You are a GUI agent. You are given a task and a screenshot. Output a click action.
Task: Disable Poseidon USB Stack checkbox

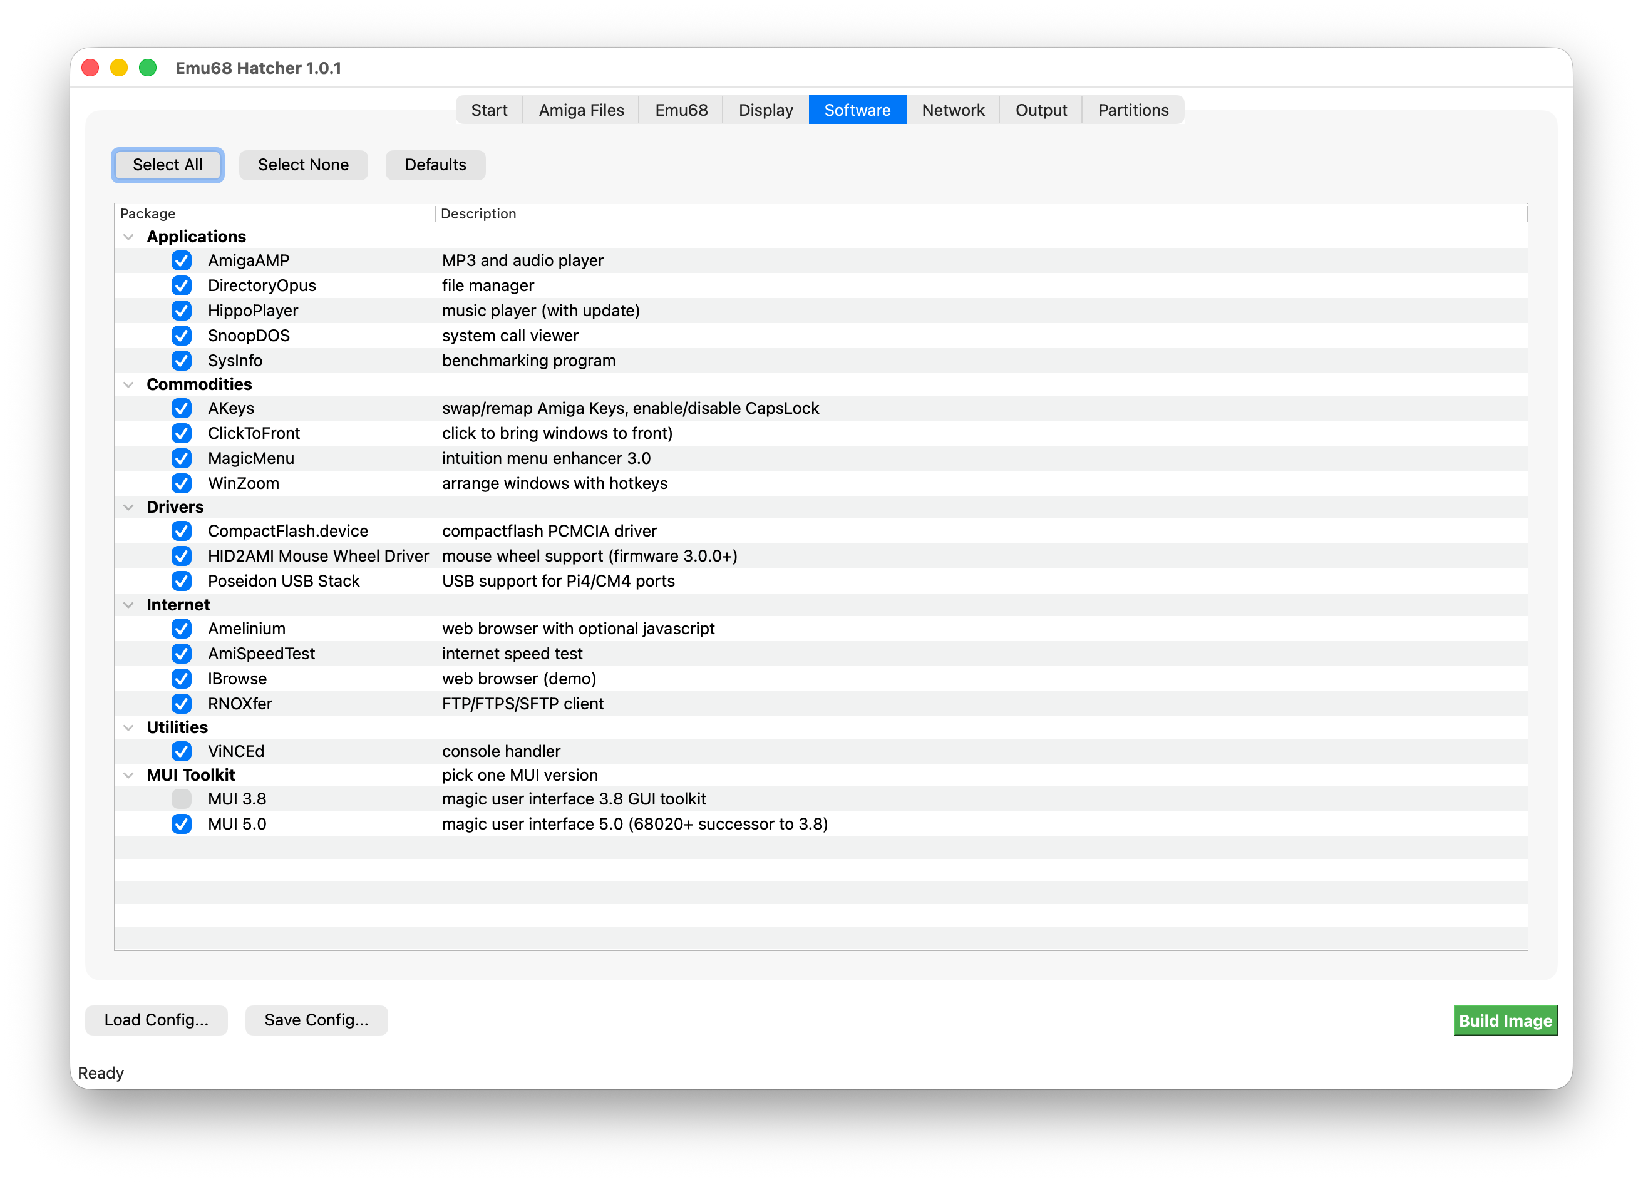coord(181,581)
